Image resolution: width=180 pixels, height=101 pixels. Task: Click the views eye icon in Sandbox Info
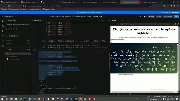point(11,29)
